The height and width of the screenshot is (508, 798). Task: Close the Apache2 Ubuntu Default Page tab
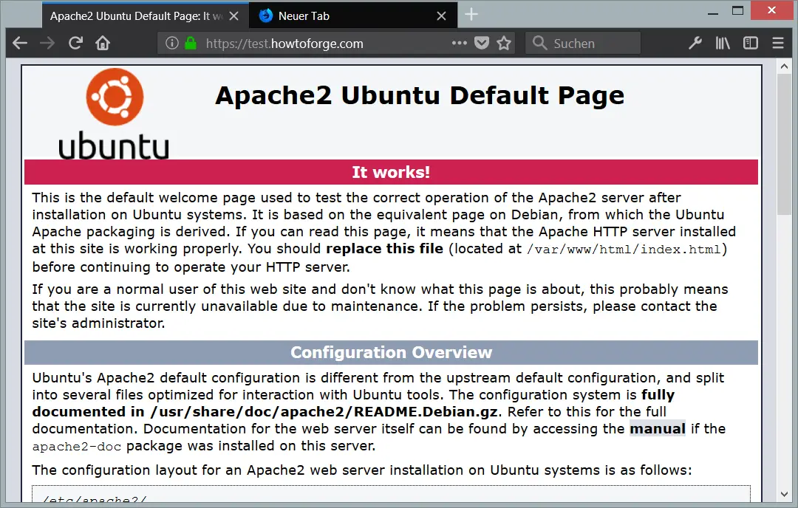tap(233, 16)
